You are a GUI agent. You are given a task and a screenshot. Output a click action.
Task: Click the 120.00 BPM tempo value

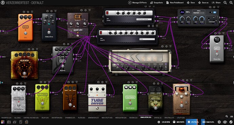[x=166, y=122]
